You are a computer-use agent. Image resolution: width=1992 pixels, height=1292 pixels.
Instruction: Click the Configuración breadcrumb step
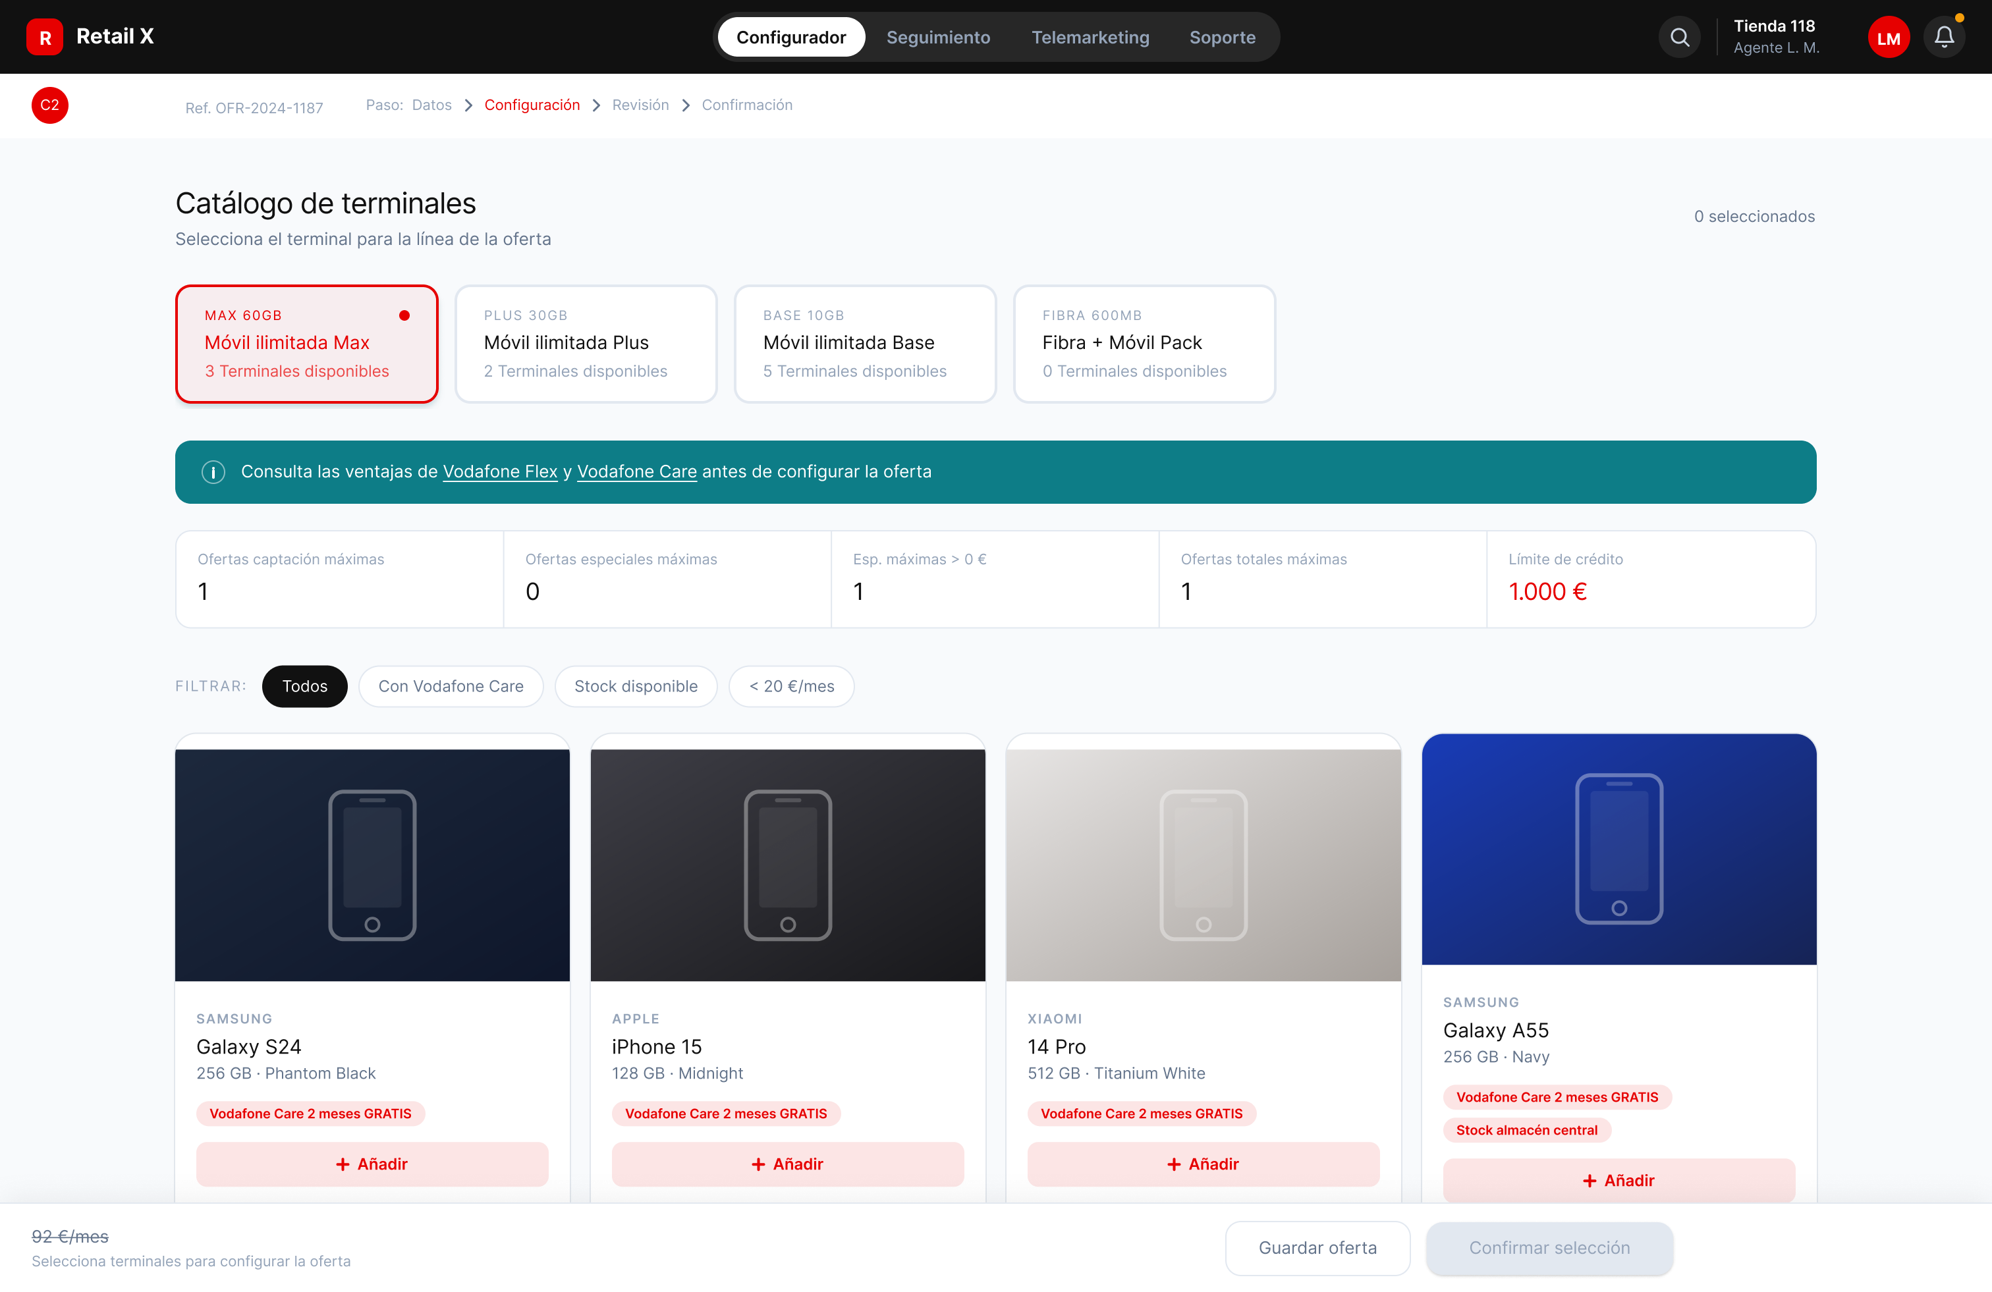point(532,105)
